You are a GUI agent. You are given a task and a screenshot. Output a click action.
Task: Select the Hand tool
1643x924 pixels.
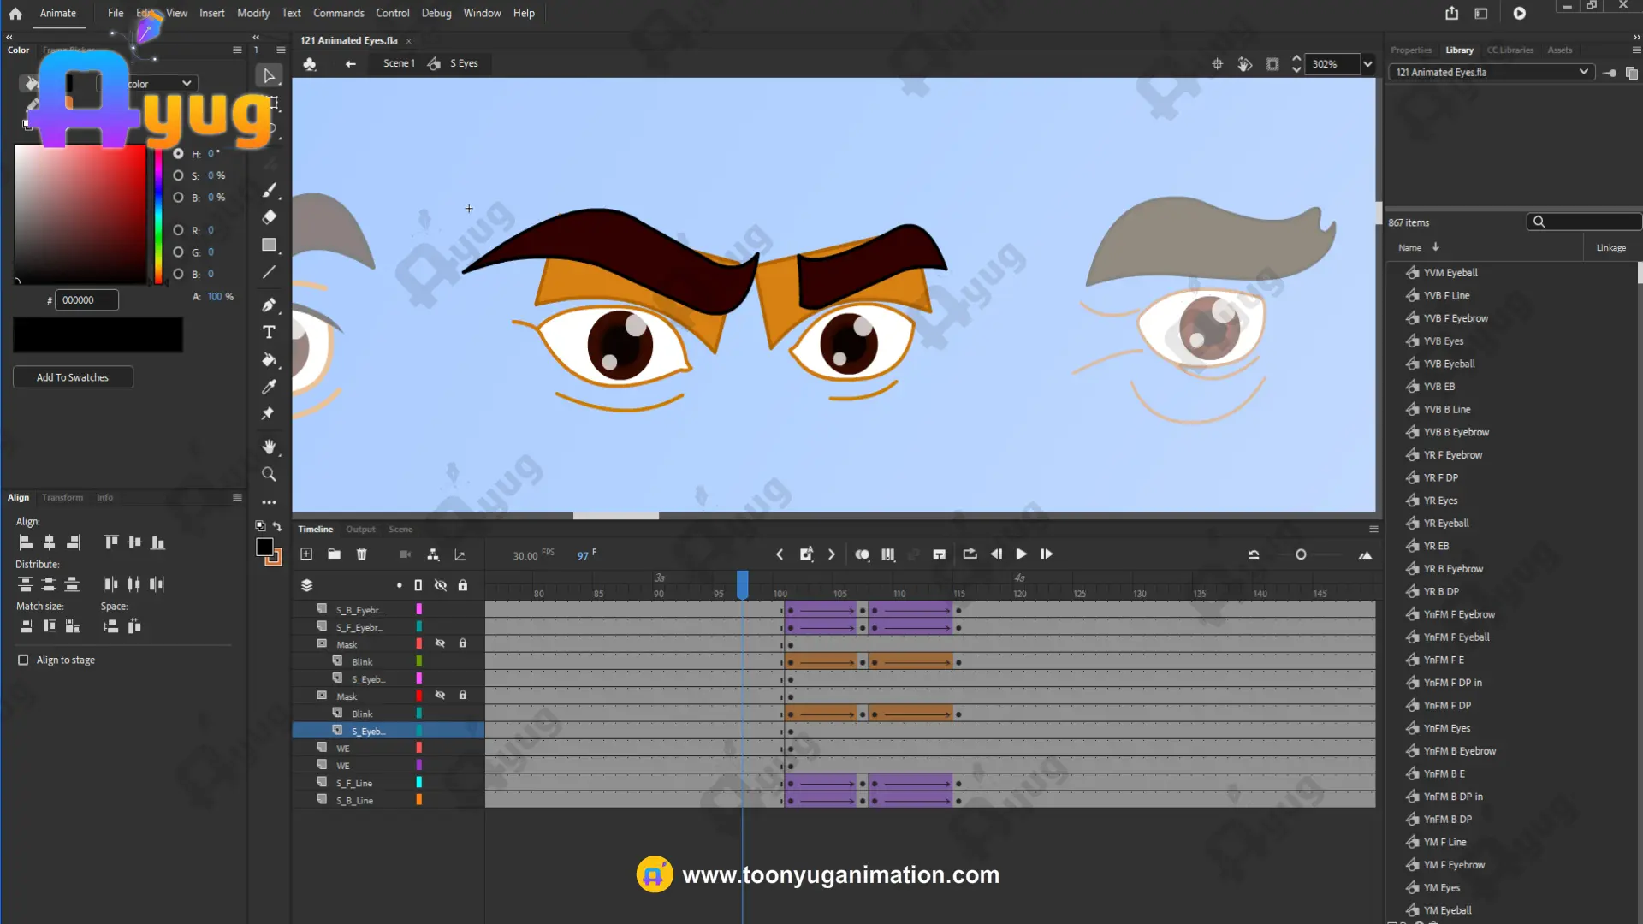tap(269, 447)
